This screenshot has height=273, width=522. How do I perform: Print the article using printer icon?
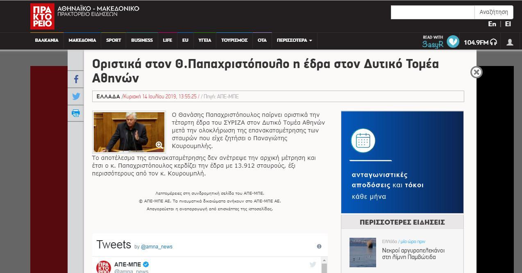(76, 113)
